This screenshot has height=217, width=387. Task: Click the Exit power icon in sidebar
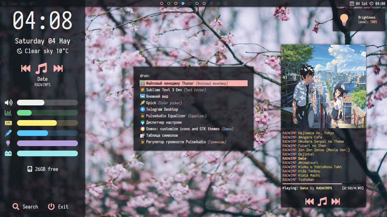coord(51,207)
